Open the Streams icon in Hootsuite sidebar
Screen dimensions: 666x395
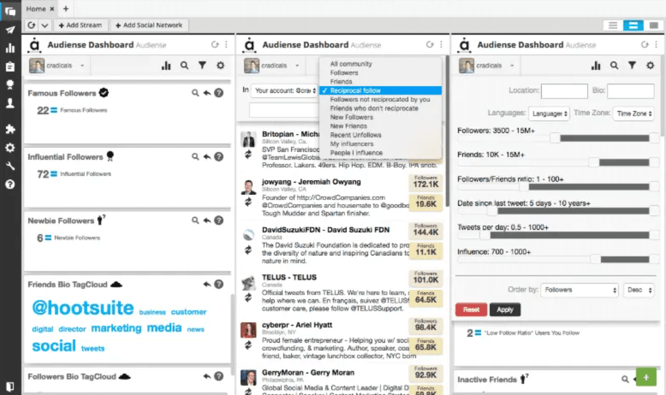(10, 11)
